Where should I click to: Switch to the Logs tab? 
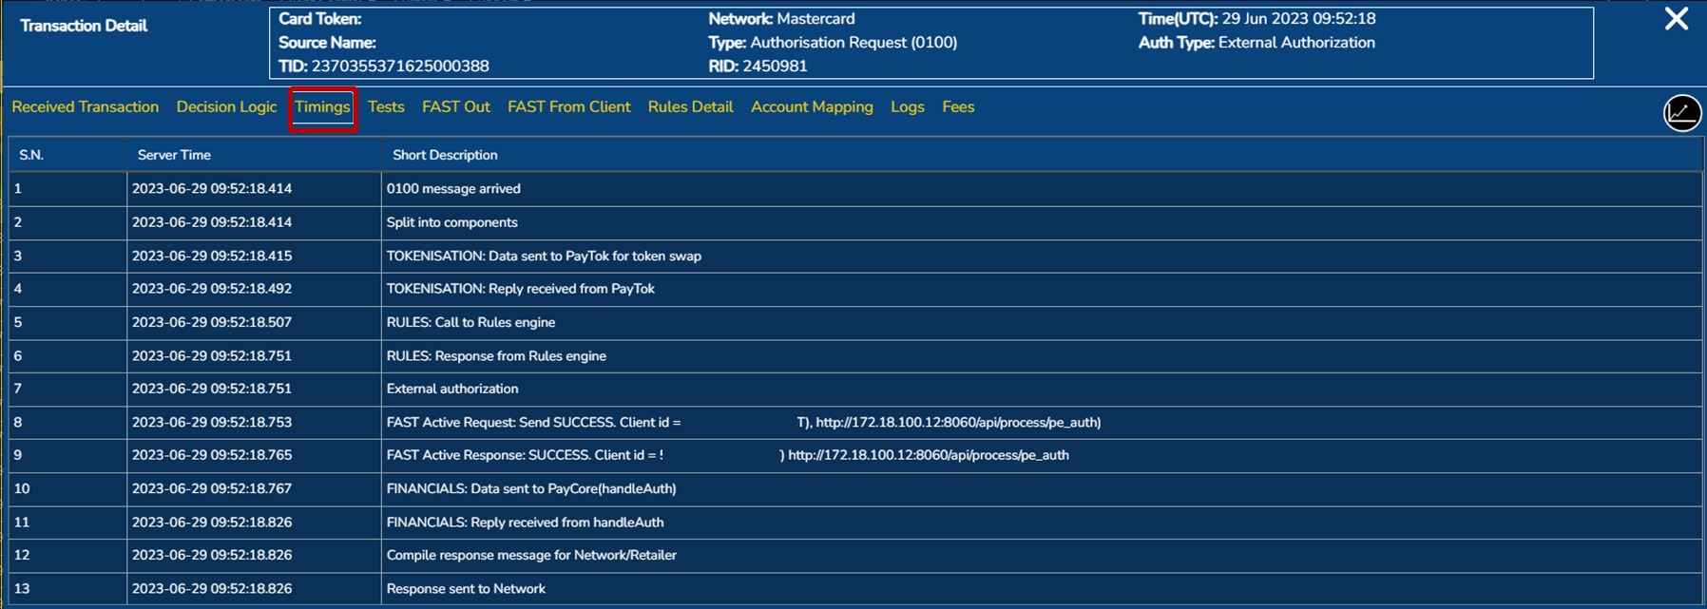908,107
